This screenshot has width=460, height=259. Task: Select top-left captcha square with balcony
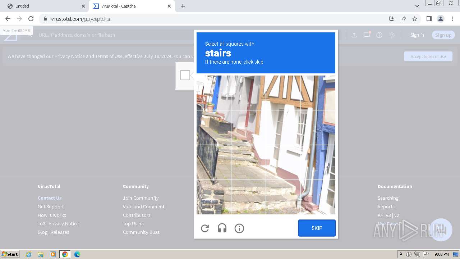(x=213, y=92)
